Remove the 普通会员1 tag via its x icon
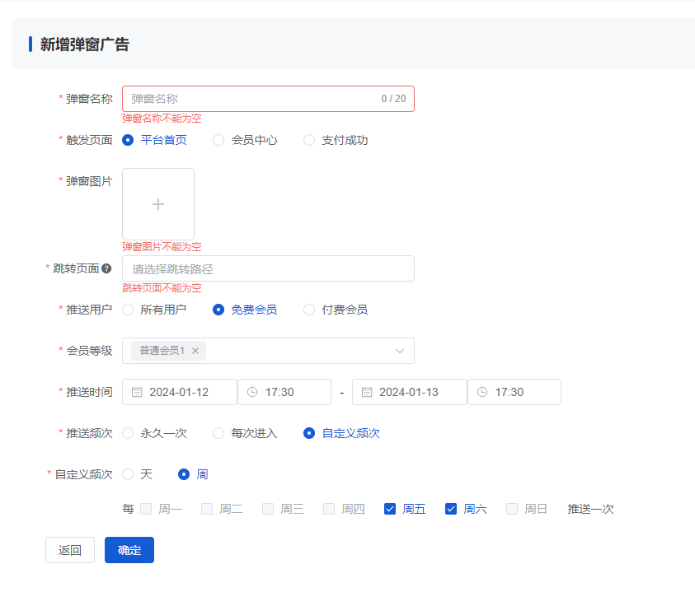The height and width of the screenshot is (592, 695). coord(195,351)
